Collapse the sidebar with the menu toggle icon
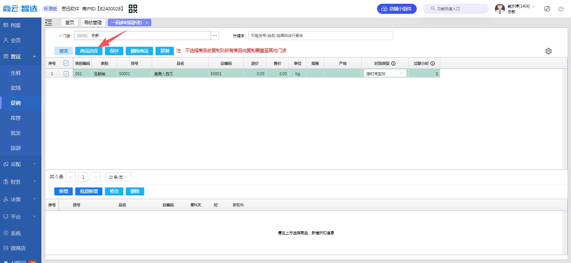The width and height of the screenshot is (571, 263). point(48,23)
